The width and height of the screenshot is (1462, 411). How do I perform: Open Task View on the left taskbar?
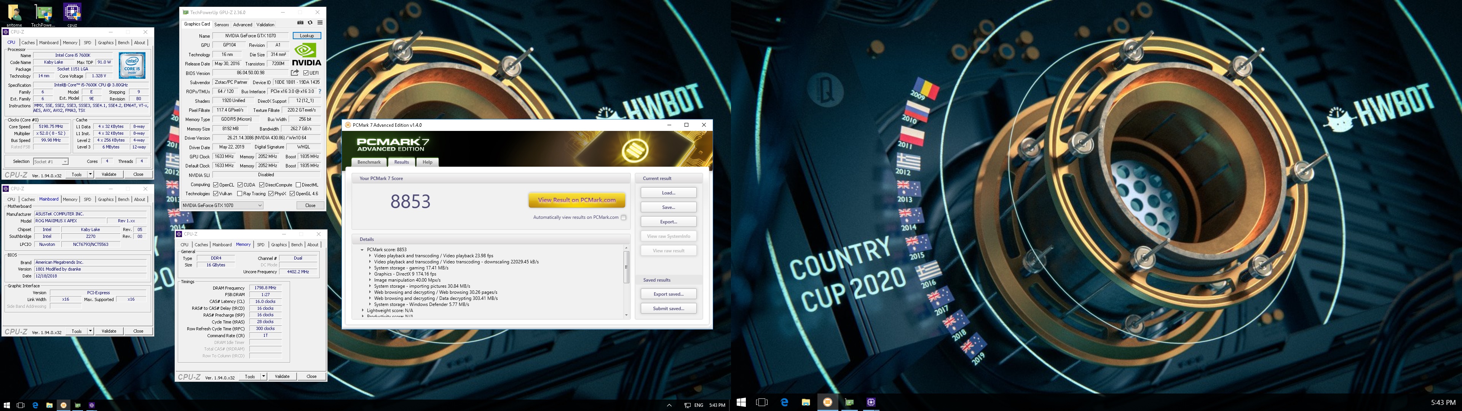[x=21, y=405]
